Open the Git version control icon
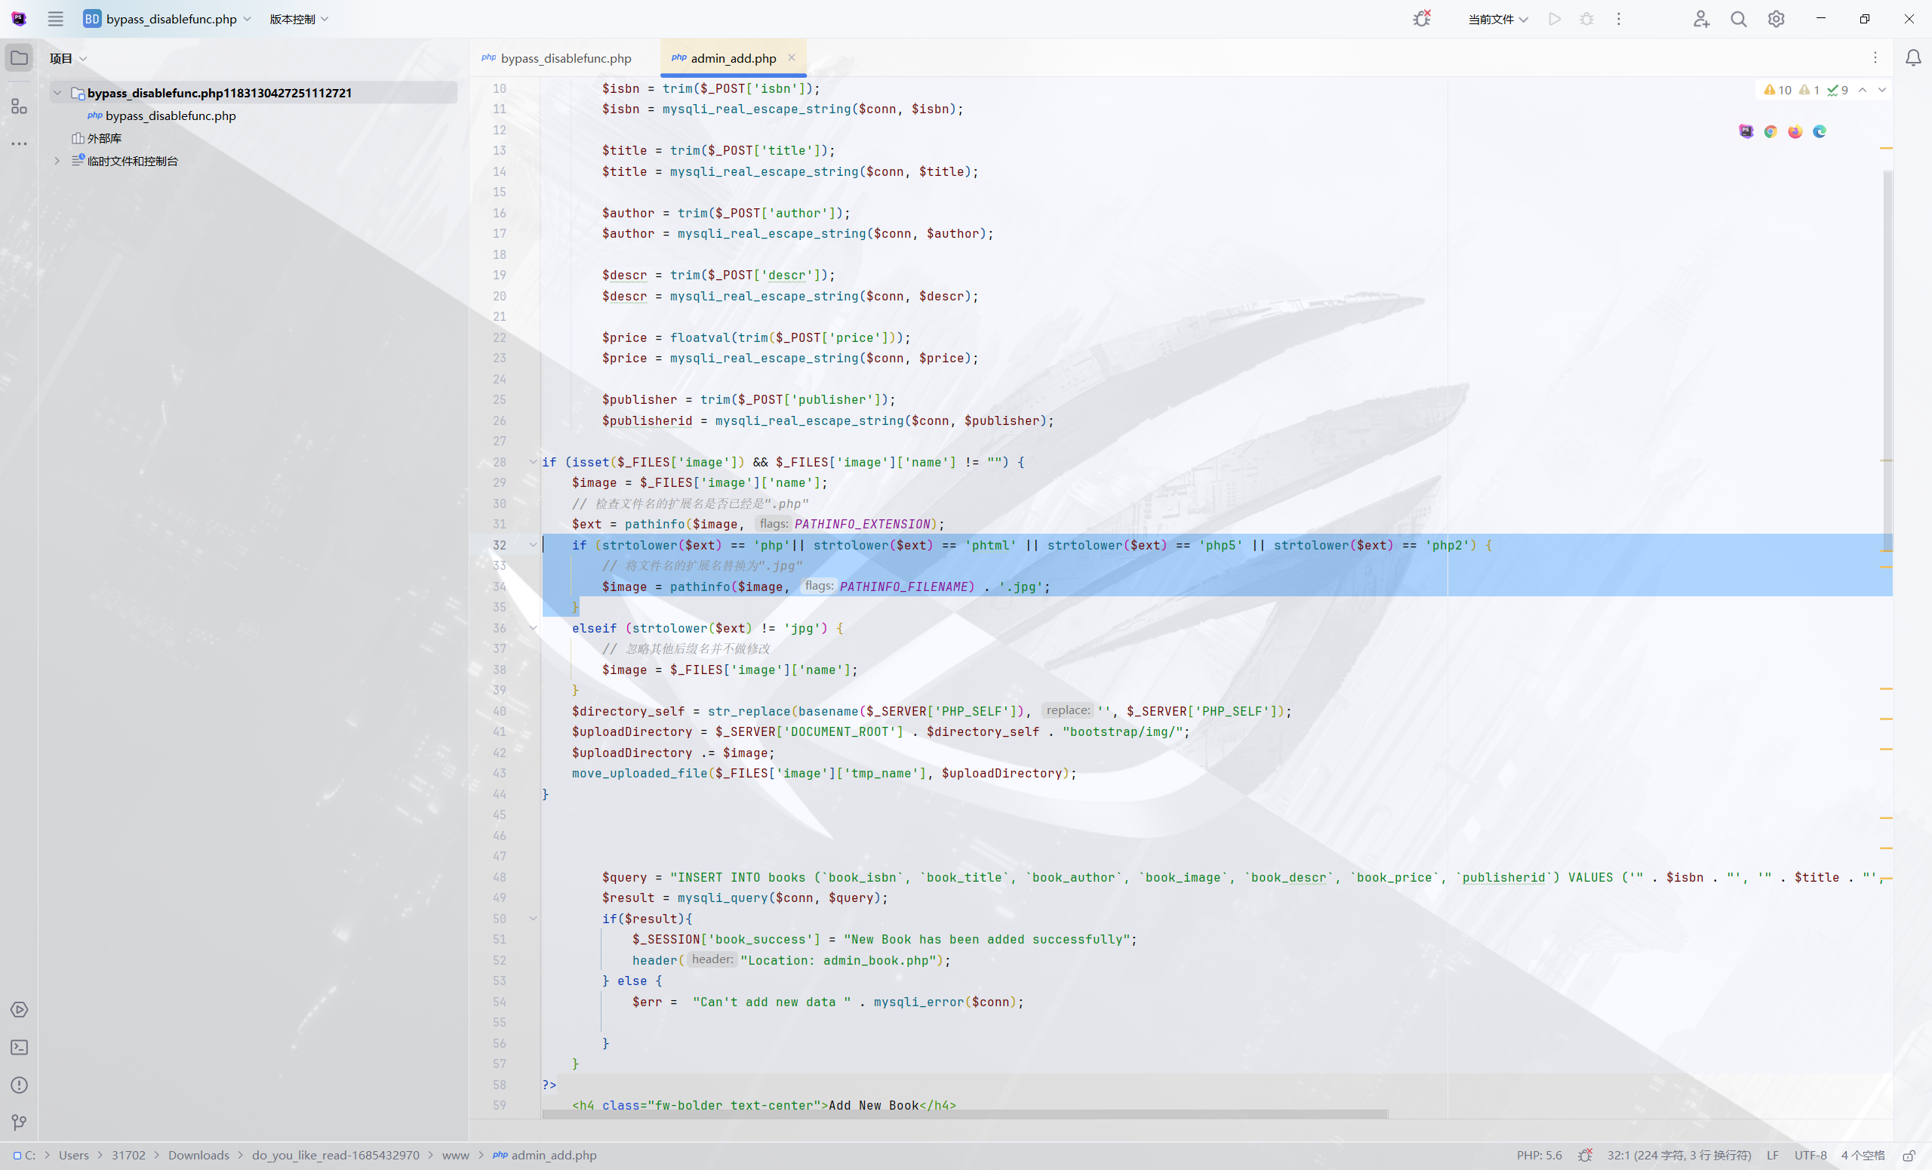 click(19, 1123)
